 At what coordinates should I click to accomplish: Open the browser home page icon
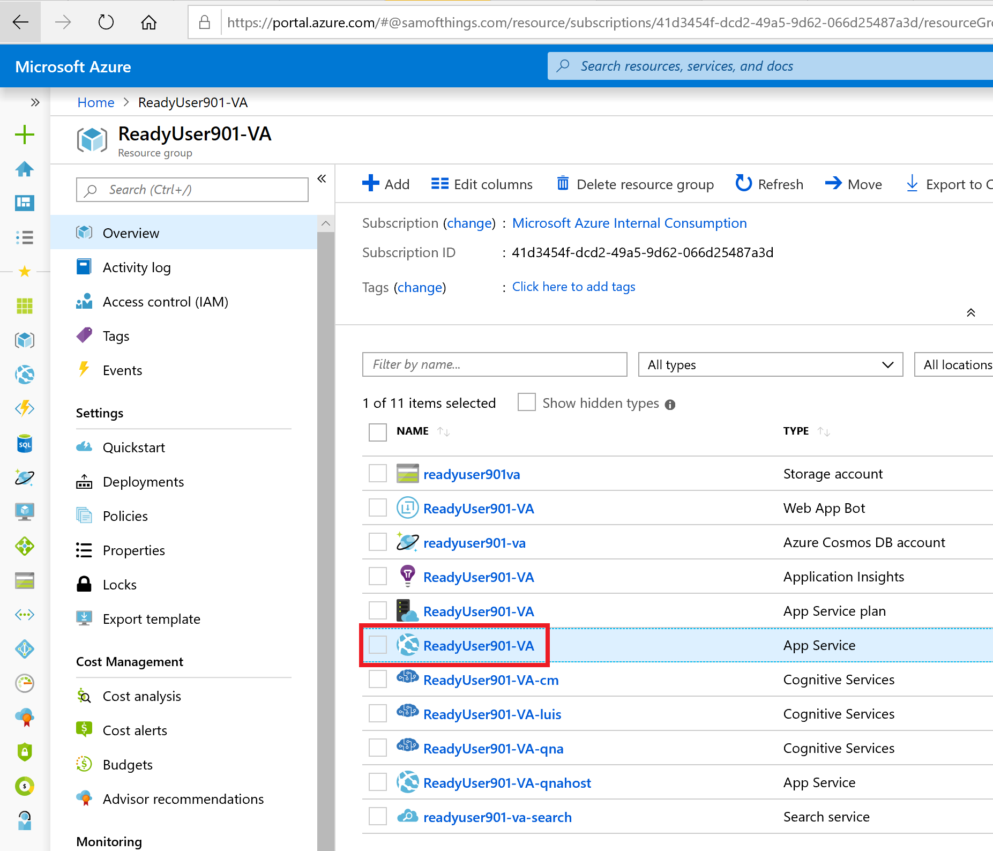pyautogui.click(x=148, y=22)
